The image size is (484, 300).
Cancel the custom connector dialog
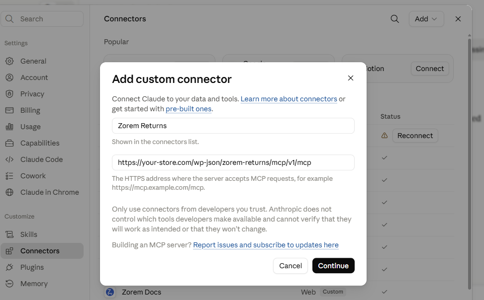[x=290, y=265]
